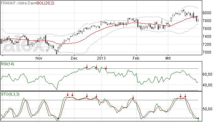The width and height of the screenshot is (217, 122).
Task: Click the STO(9,3,3) indicator label
Action: tap(10, 94)
